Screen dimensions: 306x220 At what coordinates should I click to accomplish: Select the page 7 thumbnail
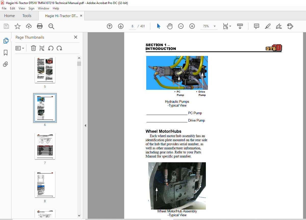(45, 146)
